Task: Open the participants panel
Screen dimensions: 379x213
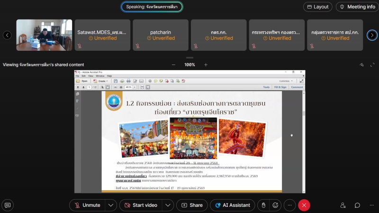Action: pos(343,205)
